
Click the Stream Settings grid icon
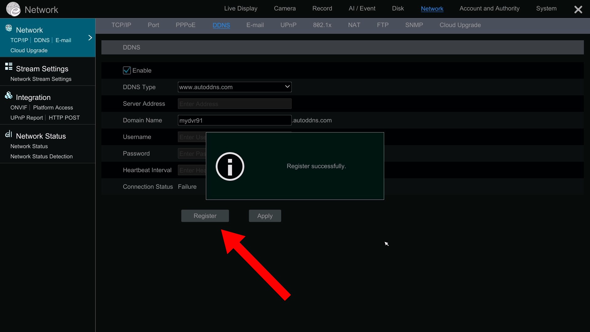pos(9,66)
